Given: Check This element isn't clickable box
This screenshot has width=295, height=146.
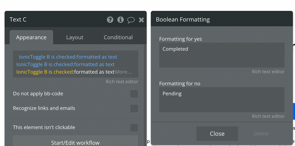Looking at the screenshot, I should [134, 128].
